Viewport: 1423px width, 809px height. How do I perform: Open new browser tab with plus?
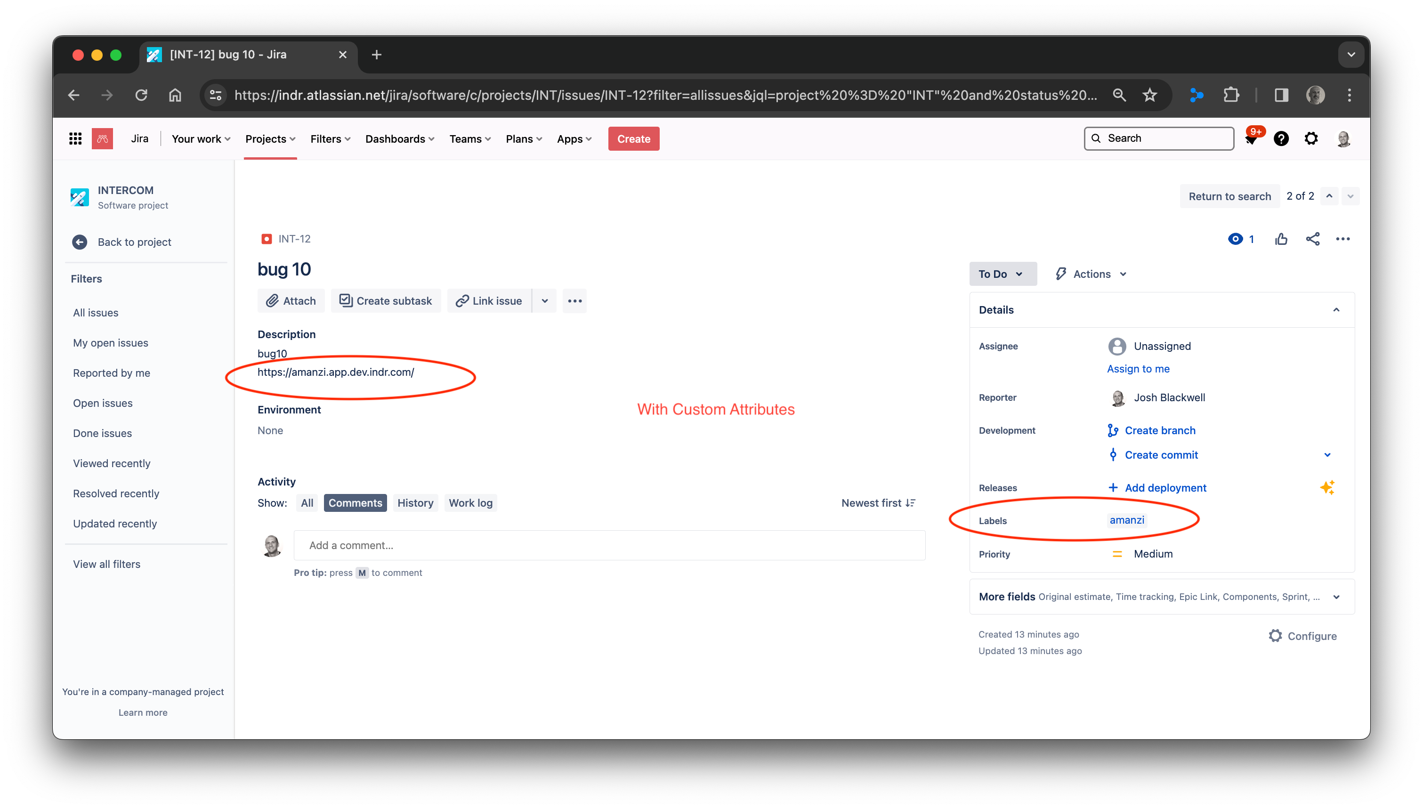coord(376,55)
